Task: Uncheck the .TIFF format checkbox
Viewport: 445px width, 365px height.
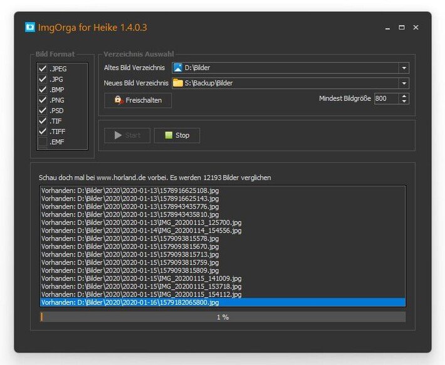Action: [43, 132]
